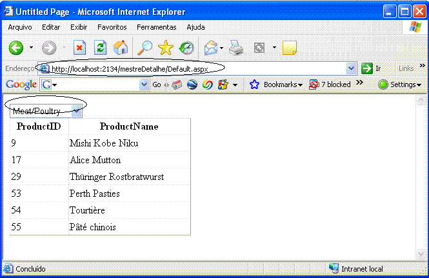Screen dimensions: 429x278
Task: Expand the Mail options dropdown arrow
Action: click(221, 48)
